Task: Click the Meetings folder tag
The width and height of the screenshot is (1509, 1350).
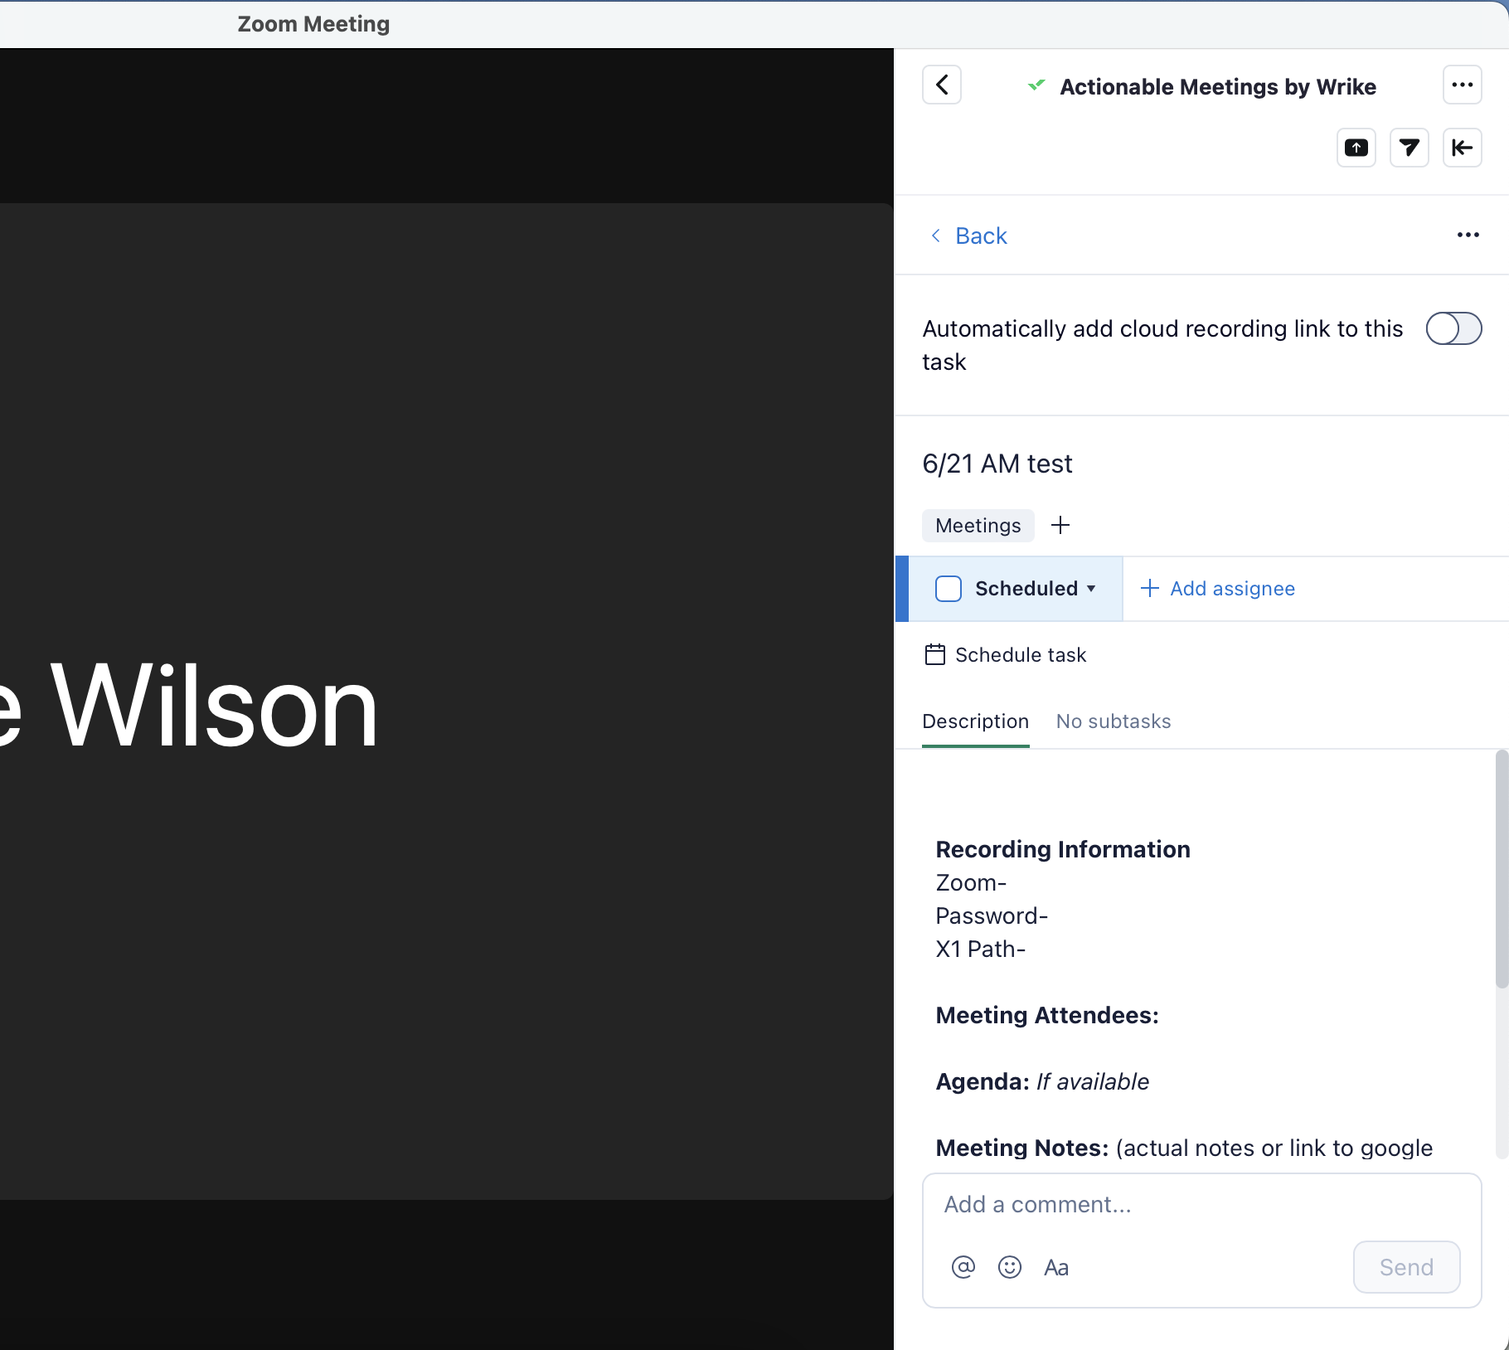Action: point(978,526)
